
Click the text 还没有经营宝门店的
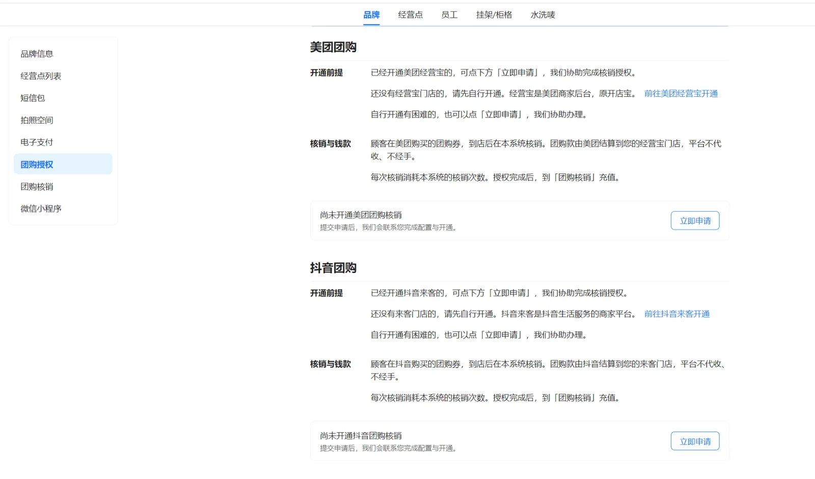[x=408, y=94]
